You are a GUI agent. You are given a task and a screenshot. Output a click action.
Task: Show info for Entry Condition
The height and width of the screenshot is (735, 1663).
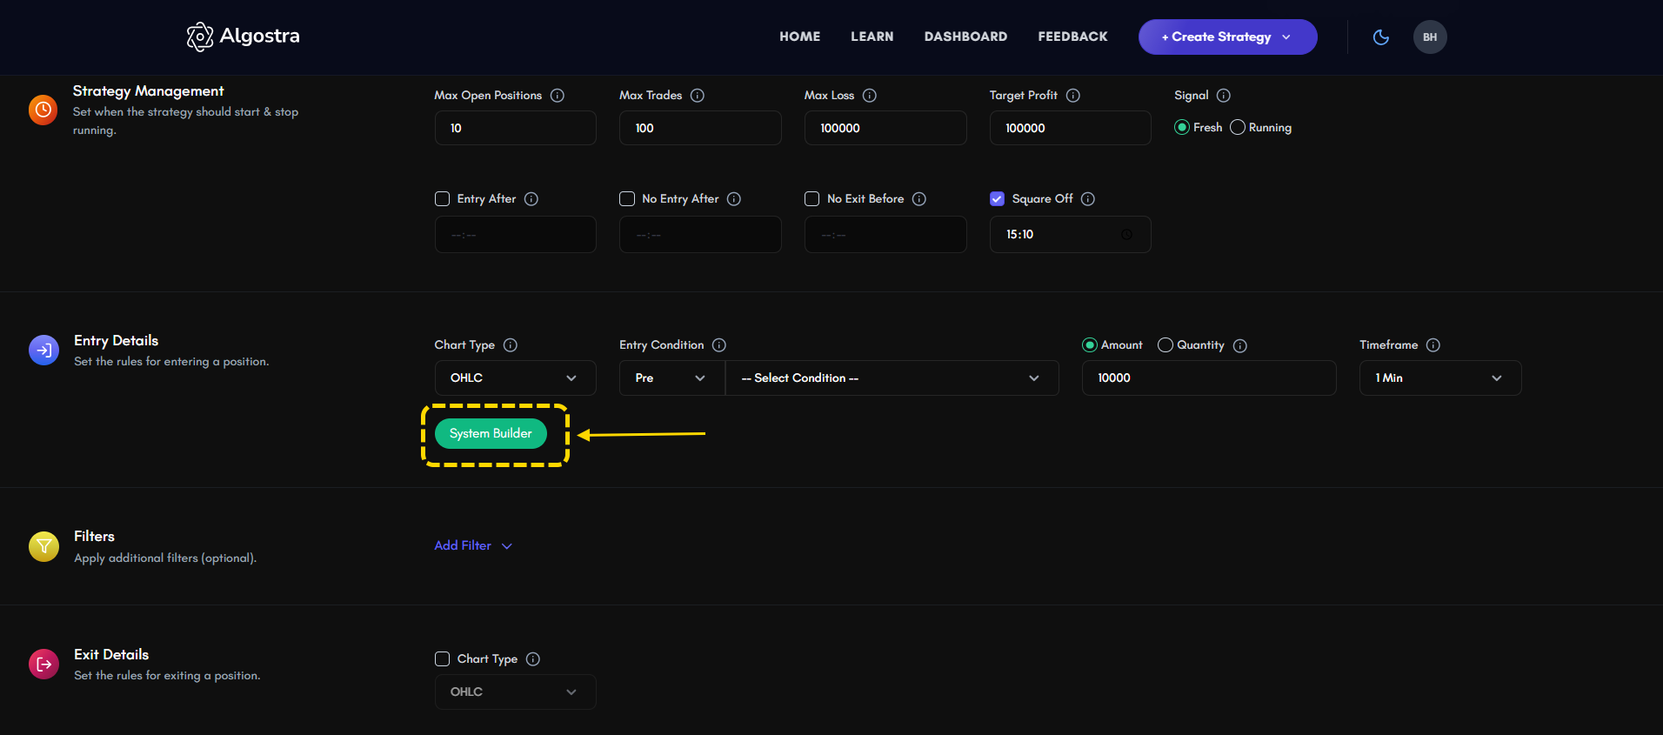click(x=719, y=345)
